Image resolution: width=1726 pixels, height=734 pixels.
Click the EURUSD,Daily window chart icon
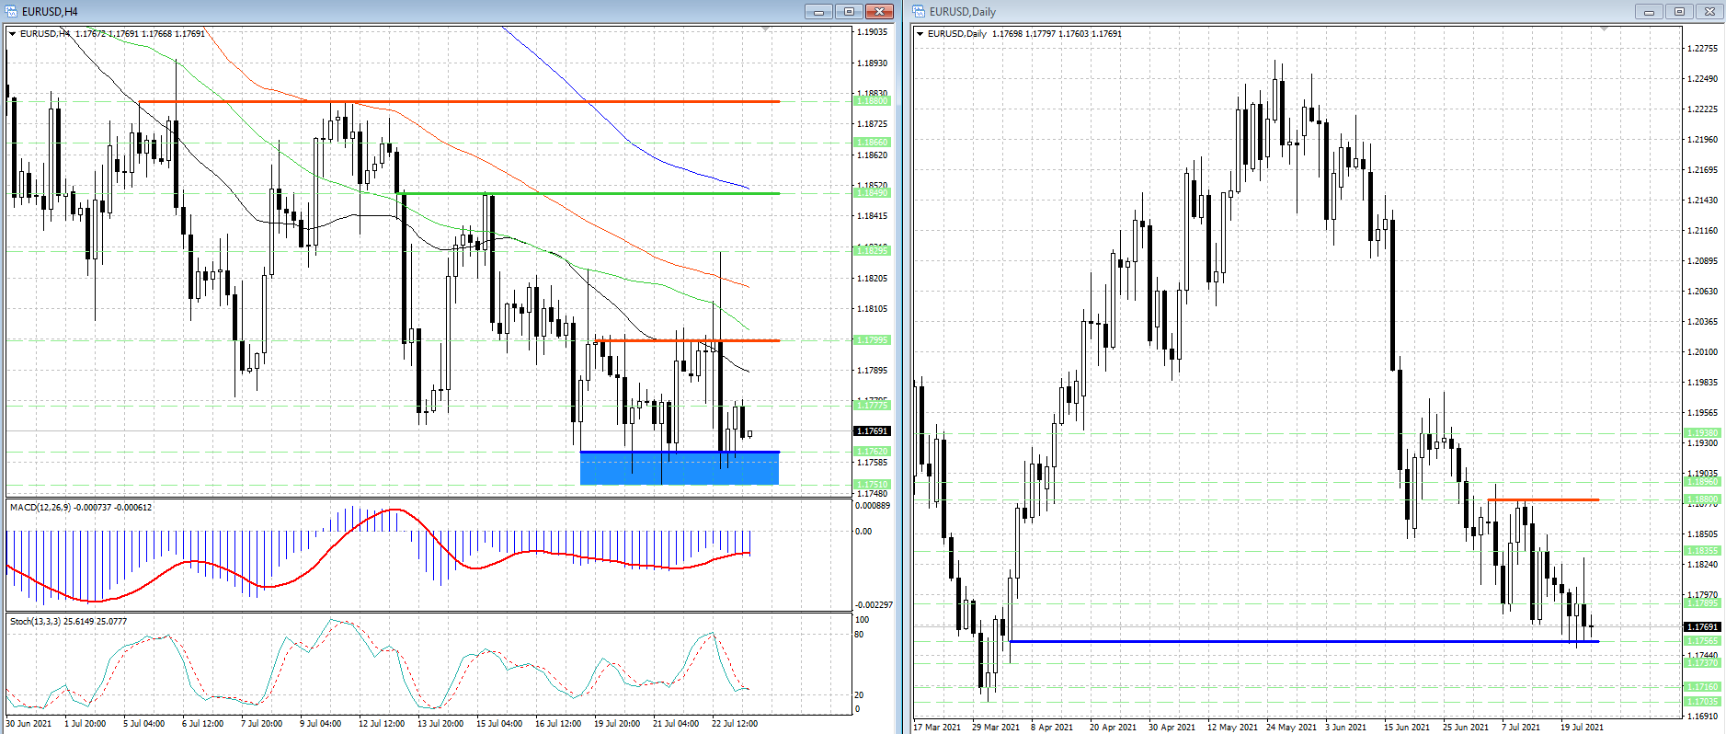point(920,12)
